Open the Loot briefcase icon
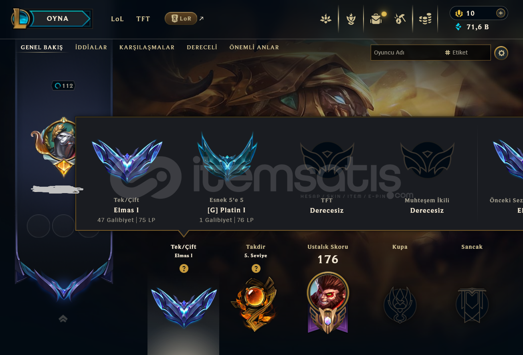 376,19
